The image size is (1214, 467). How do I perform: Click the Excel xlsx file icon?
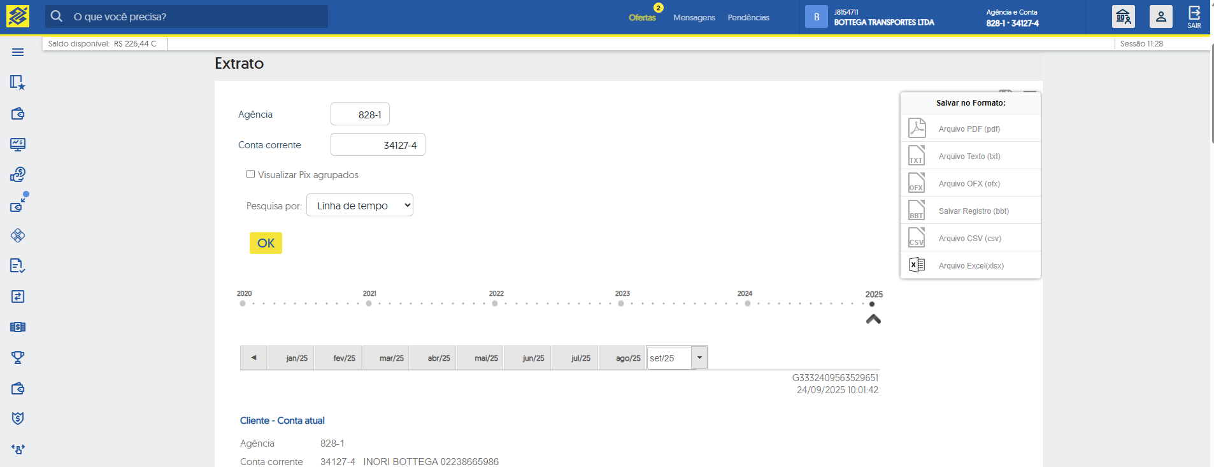pos(917,265)
